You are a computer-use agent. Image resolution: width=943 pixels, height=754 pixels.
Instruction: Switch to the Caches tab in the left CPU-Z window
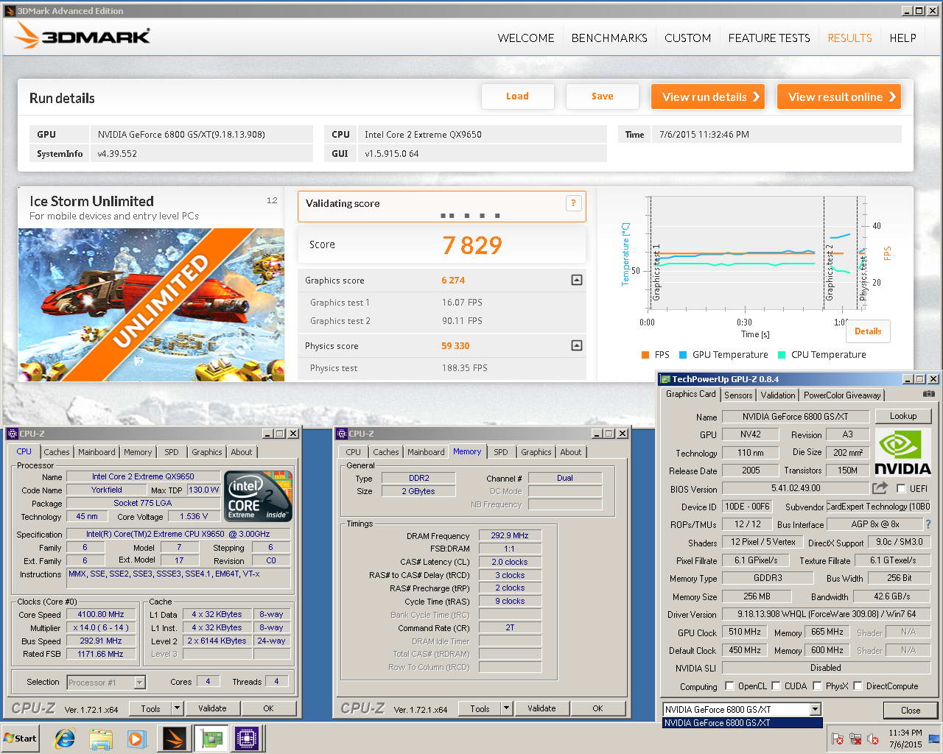point(56,452)
